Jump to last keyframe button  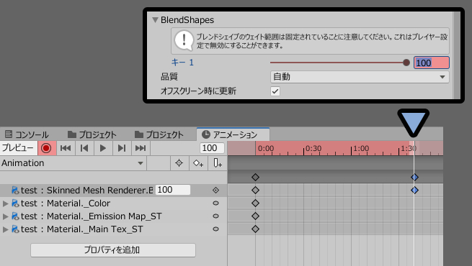[141, 148]
